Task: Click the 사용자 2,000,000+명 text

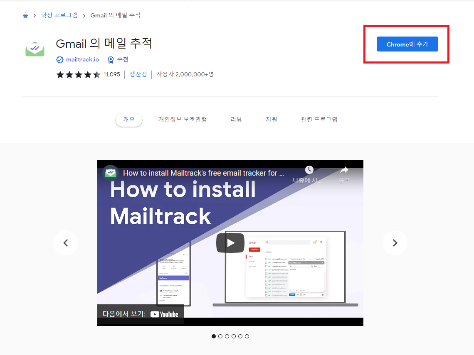Action: coord(185,74)
